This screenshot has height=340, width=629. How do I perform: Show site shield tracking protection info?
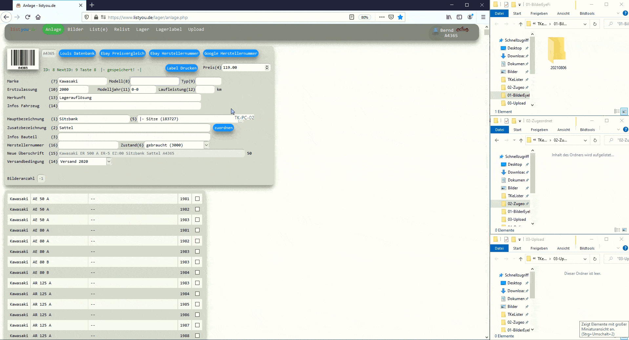87,17
